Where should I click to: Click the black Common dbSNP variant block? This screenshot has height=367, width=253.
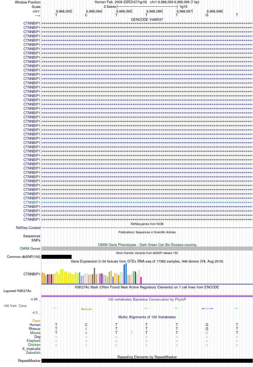[x=56, y=257]
